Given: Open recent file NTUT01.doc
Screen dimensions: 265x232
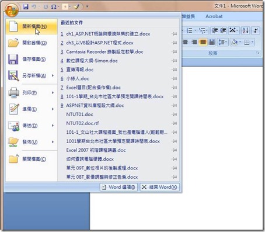Looking at the screenshot, I should (118, 115).
